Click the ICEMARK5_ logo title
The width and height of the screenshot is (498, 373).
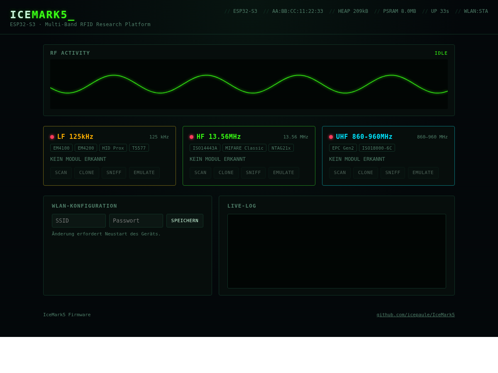coord(42,15)
